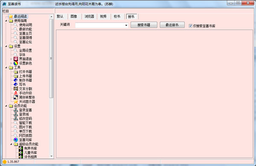Image resolution: width=256 pixels, height=166 pixels.
Task: Click the 设置肤色 color wheel icon
Action: click(x=16, y=63)
